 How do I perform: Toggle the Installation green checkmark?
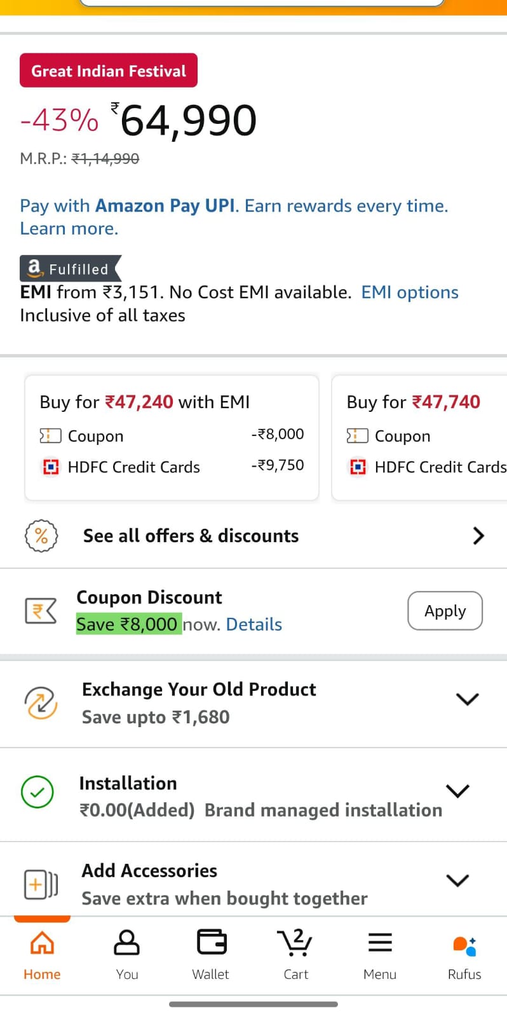pos(37,792)
